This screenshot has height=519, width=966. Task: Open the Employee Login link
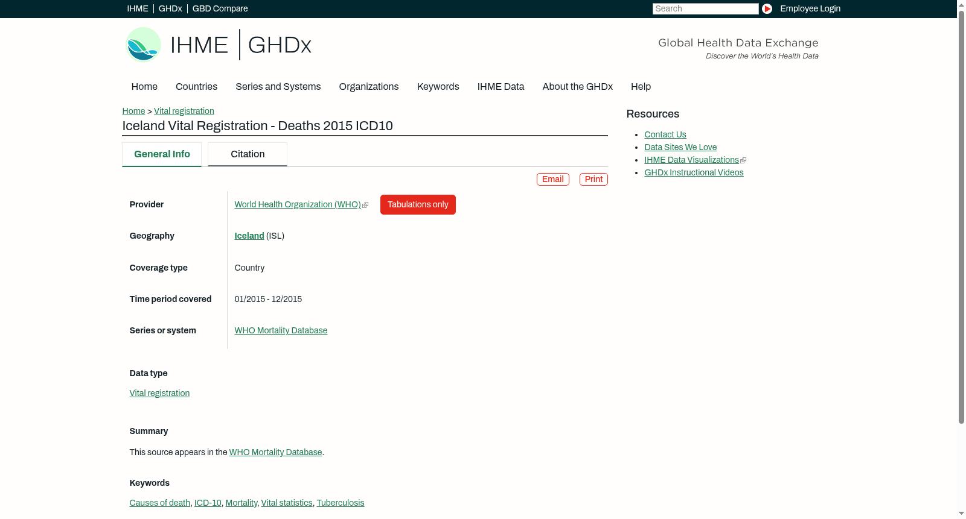click(x=810, y=8)
